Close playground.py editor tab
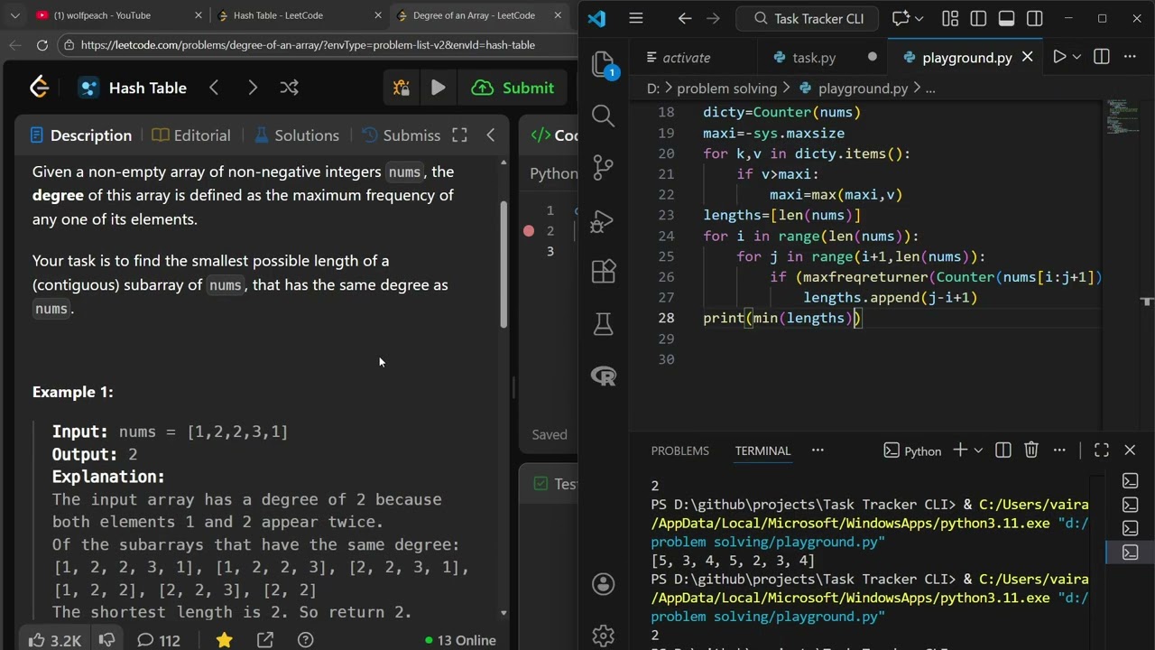The height and width of the screenshot is (650, 1155). (x=1027, y=57)
